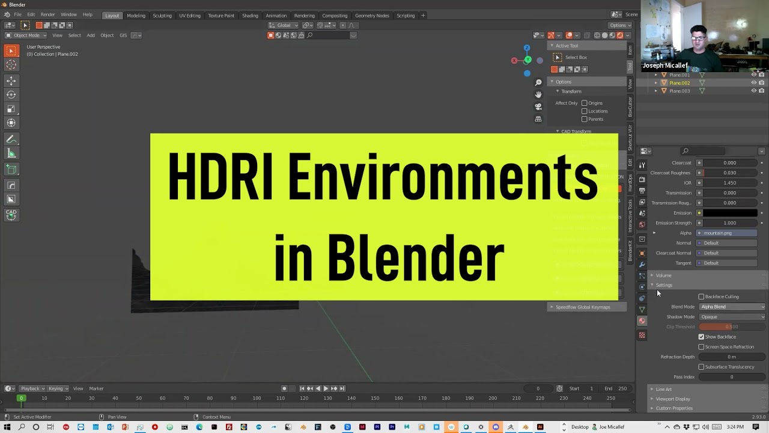Click the green Y axis gizmo
769x433 pixels.
click(x=527, y=60)
